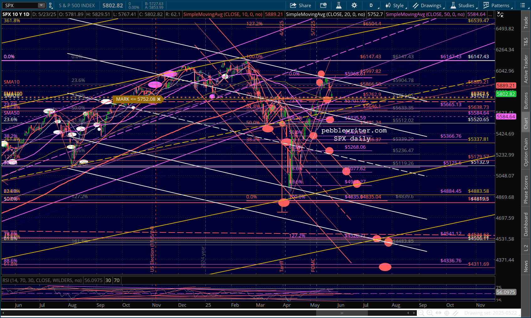
Task: Click the zoom in magnifier icon
Action: pos(430,313)
